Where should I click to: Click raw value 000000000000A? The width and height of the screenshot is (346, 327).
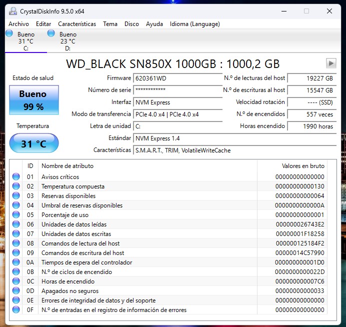299,205
